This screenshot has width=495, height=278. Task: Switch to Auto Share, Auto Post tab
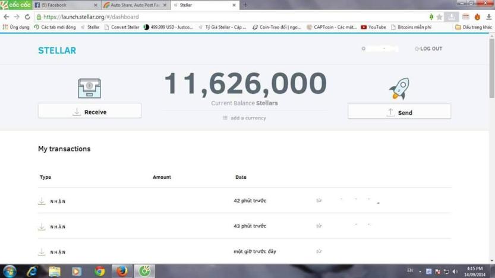pyautogui.click(x=135, y=5)
